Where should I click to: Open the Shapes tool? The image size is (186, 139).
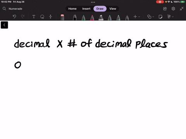pos(149,17)
